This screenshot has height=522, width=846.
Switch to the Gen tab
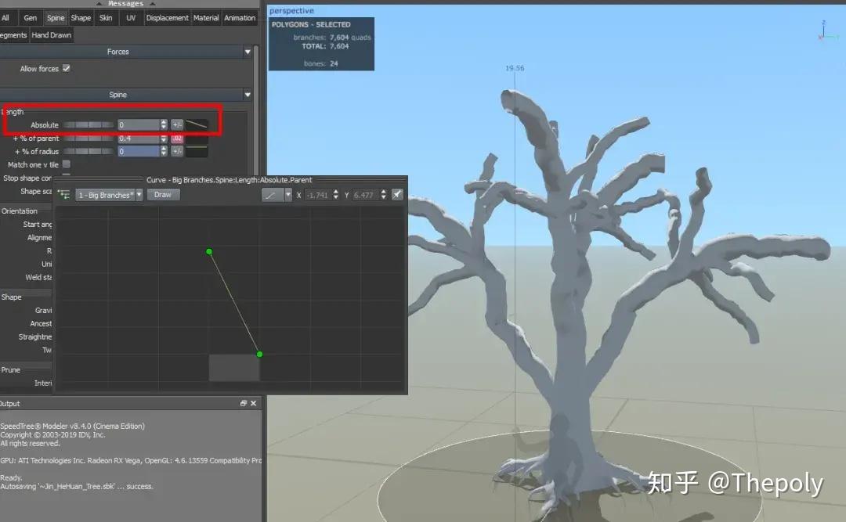pos(31,18)
